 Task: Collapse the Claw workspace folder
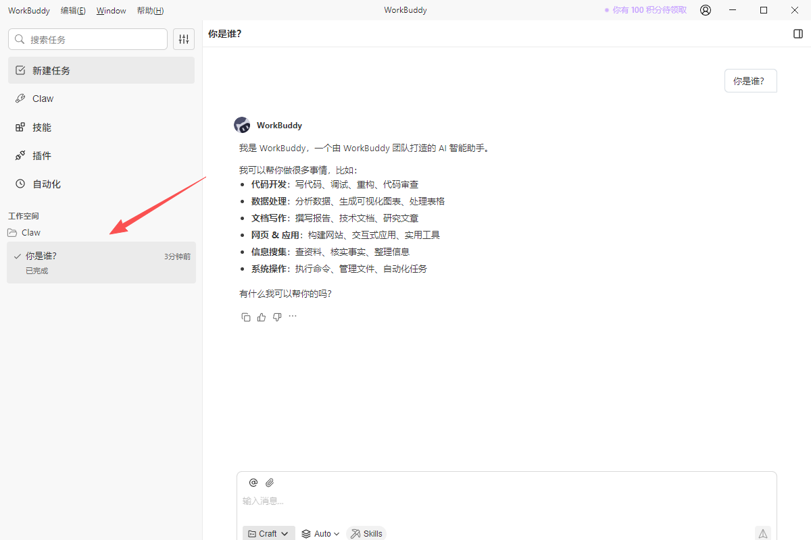coord(24,233)
